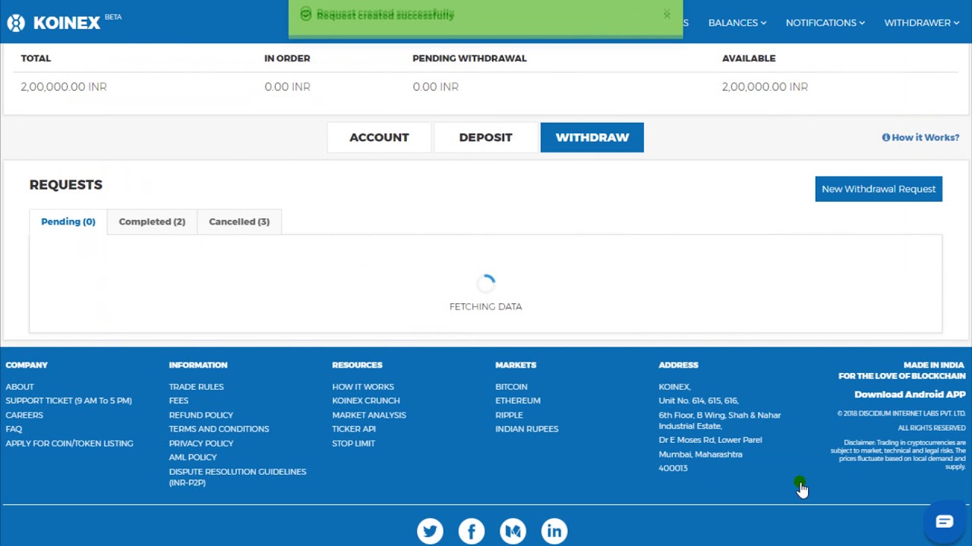Open the Ticker API link

tap(353, 428)
